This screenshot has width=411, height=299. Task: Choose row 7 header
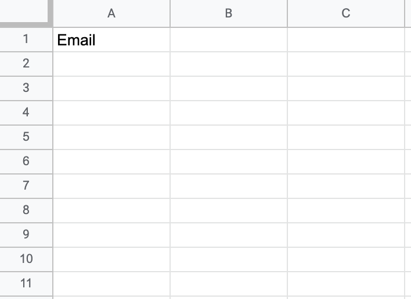[26, 186]
